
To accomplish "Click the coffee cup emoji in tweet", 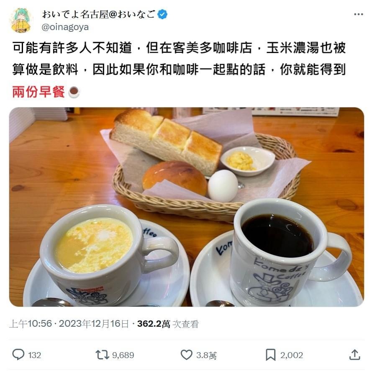I will [74, 92].
